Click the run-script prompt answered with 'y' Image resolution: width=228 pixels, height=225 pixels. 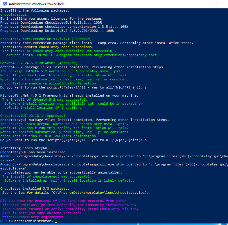coord(73,87)
